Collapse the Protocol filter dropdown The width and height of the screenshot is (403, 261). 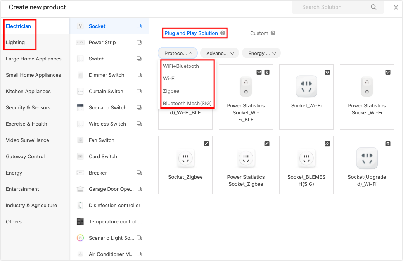[178, 53]
